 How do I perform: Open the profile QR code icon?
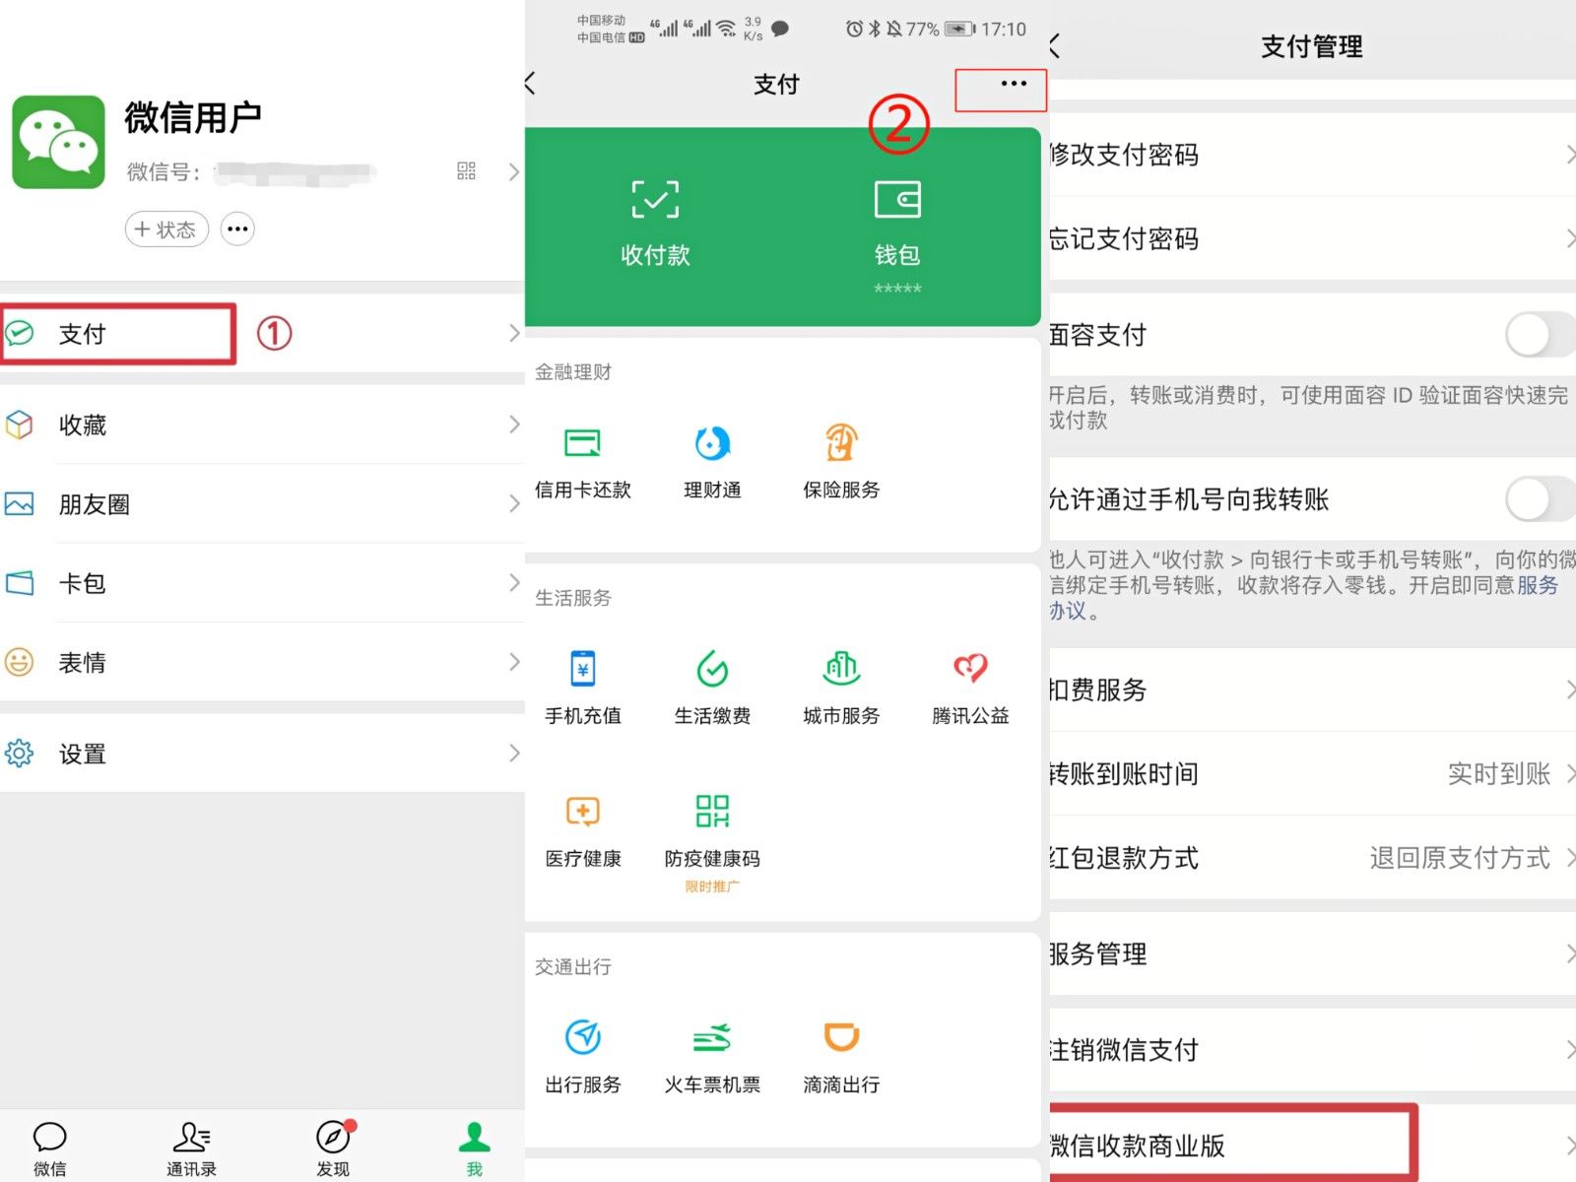(467, 171)
